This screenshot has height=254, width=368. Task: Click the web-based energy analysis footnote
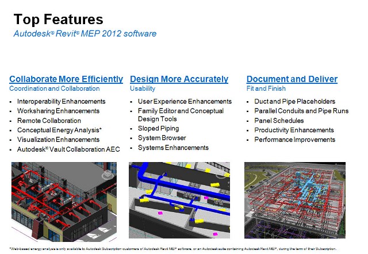click(173, 249)
